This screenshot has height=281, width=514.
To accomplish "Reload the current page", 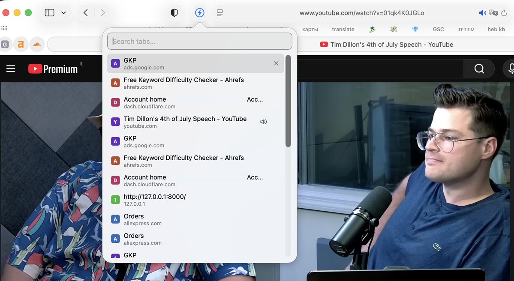I will tap(504, 13).
